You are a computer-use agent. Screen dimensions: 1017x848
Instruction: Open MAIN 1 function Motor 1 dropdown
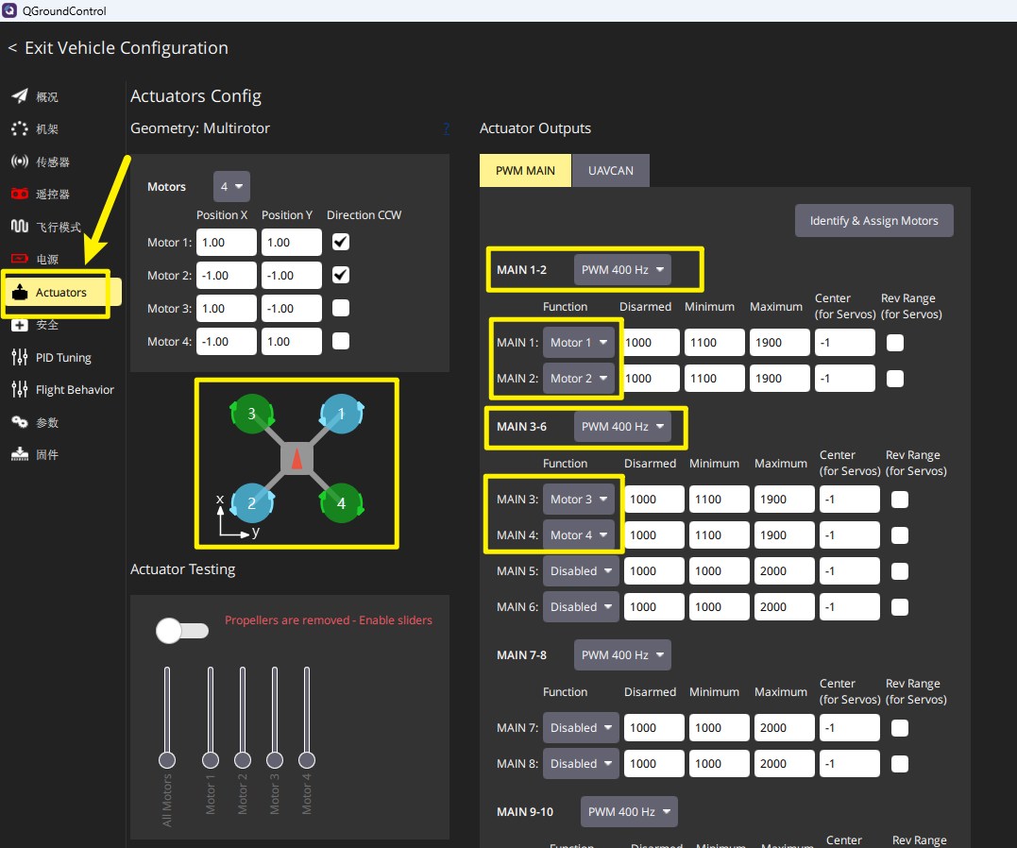(x=579, y=343)
